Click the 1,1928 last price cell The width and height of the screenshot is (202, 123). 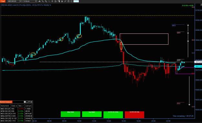click(x=28, y=109)
